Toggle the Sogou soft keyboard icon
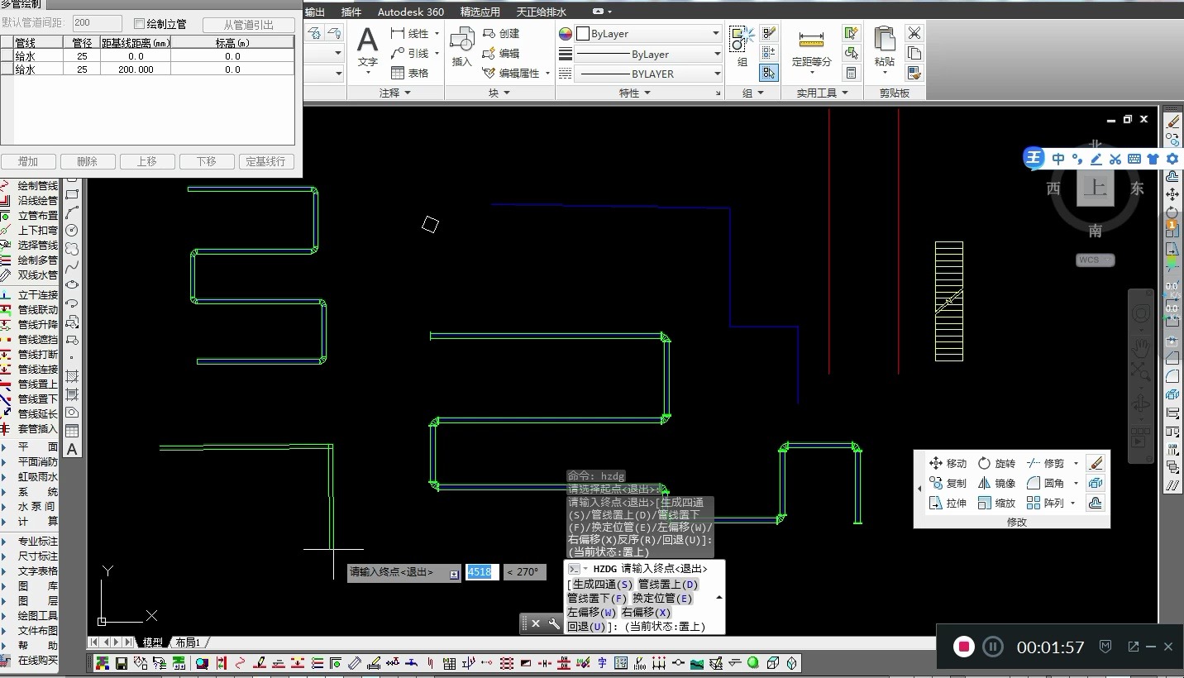Screen dimensions: 1184x678 tap(1134, 159)
